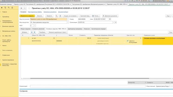The image size is (173, 97).
Task: Switch to Бухгалтерская операция tab
Action: [x=99, y=29]
